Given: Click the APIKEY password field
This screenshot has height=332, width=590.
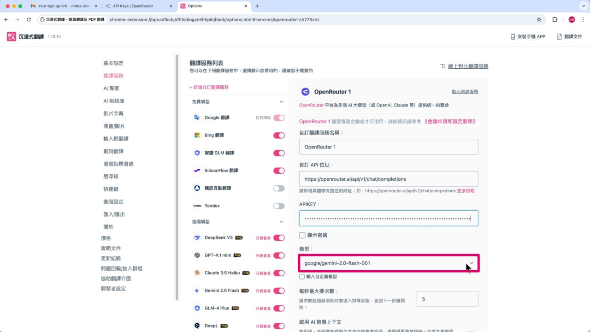Looking at the screenshot, I should 389,218.
